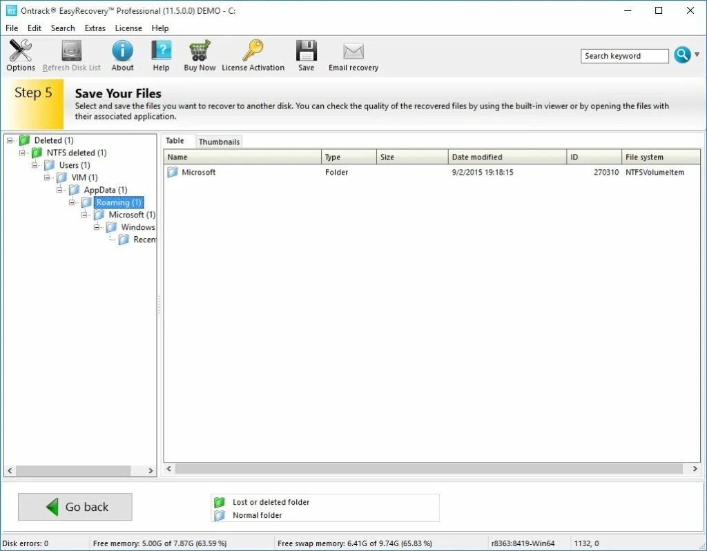The width and height of the screenshot is (707, 551).
Task: Select Roaming (1) tree folder
Action: tap(119, 202)
